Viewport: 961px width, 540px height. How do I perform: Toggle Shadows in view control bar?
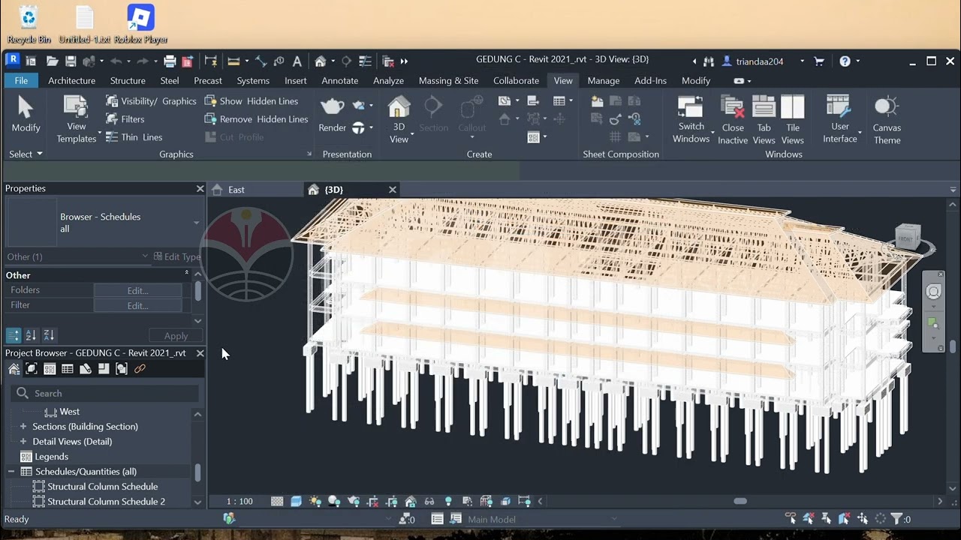(334, 501)
